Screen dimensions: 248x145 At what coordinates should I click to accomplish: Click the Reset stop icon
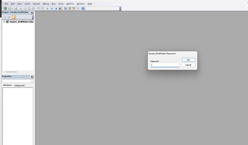click(56, 8)
